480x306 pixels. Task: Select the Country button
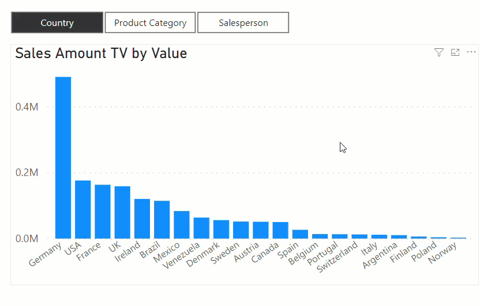point(57,22)
